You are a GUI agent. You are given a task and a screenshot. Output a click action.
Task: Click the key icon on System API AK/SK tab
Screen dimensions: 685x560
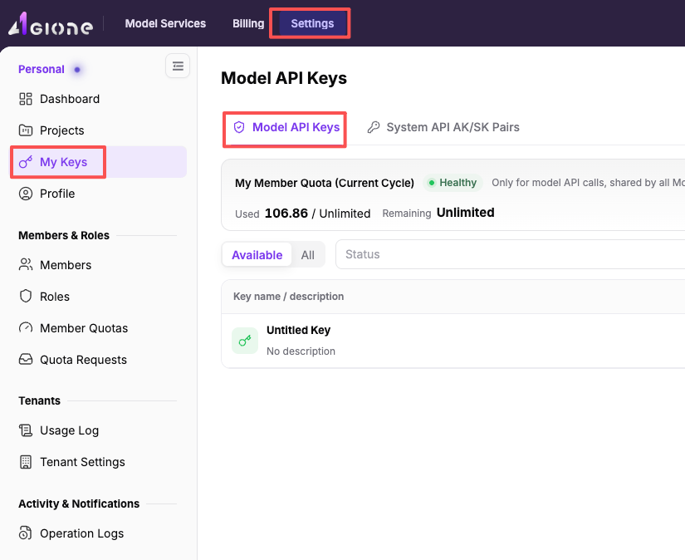coord(373,127)
